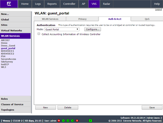Collapse the WLAN Services sidebar section
Screen dimensions: 163x123
coord(15,36)
